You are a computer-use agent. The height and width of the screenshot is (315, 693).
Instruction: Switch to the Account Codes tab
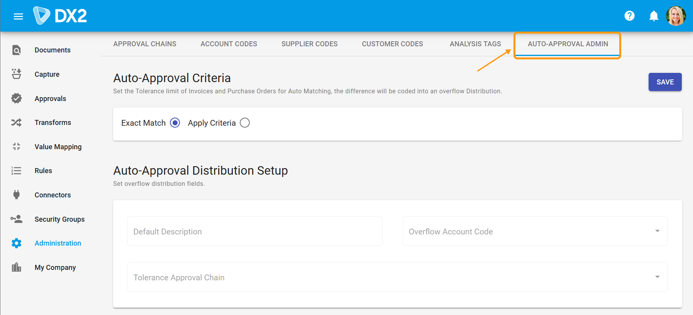pyautogui.click(x=229, y=44)
